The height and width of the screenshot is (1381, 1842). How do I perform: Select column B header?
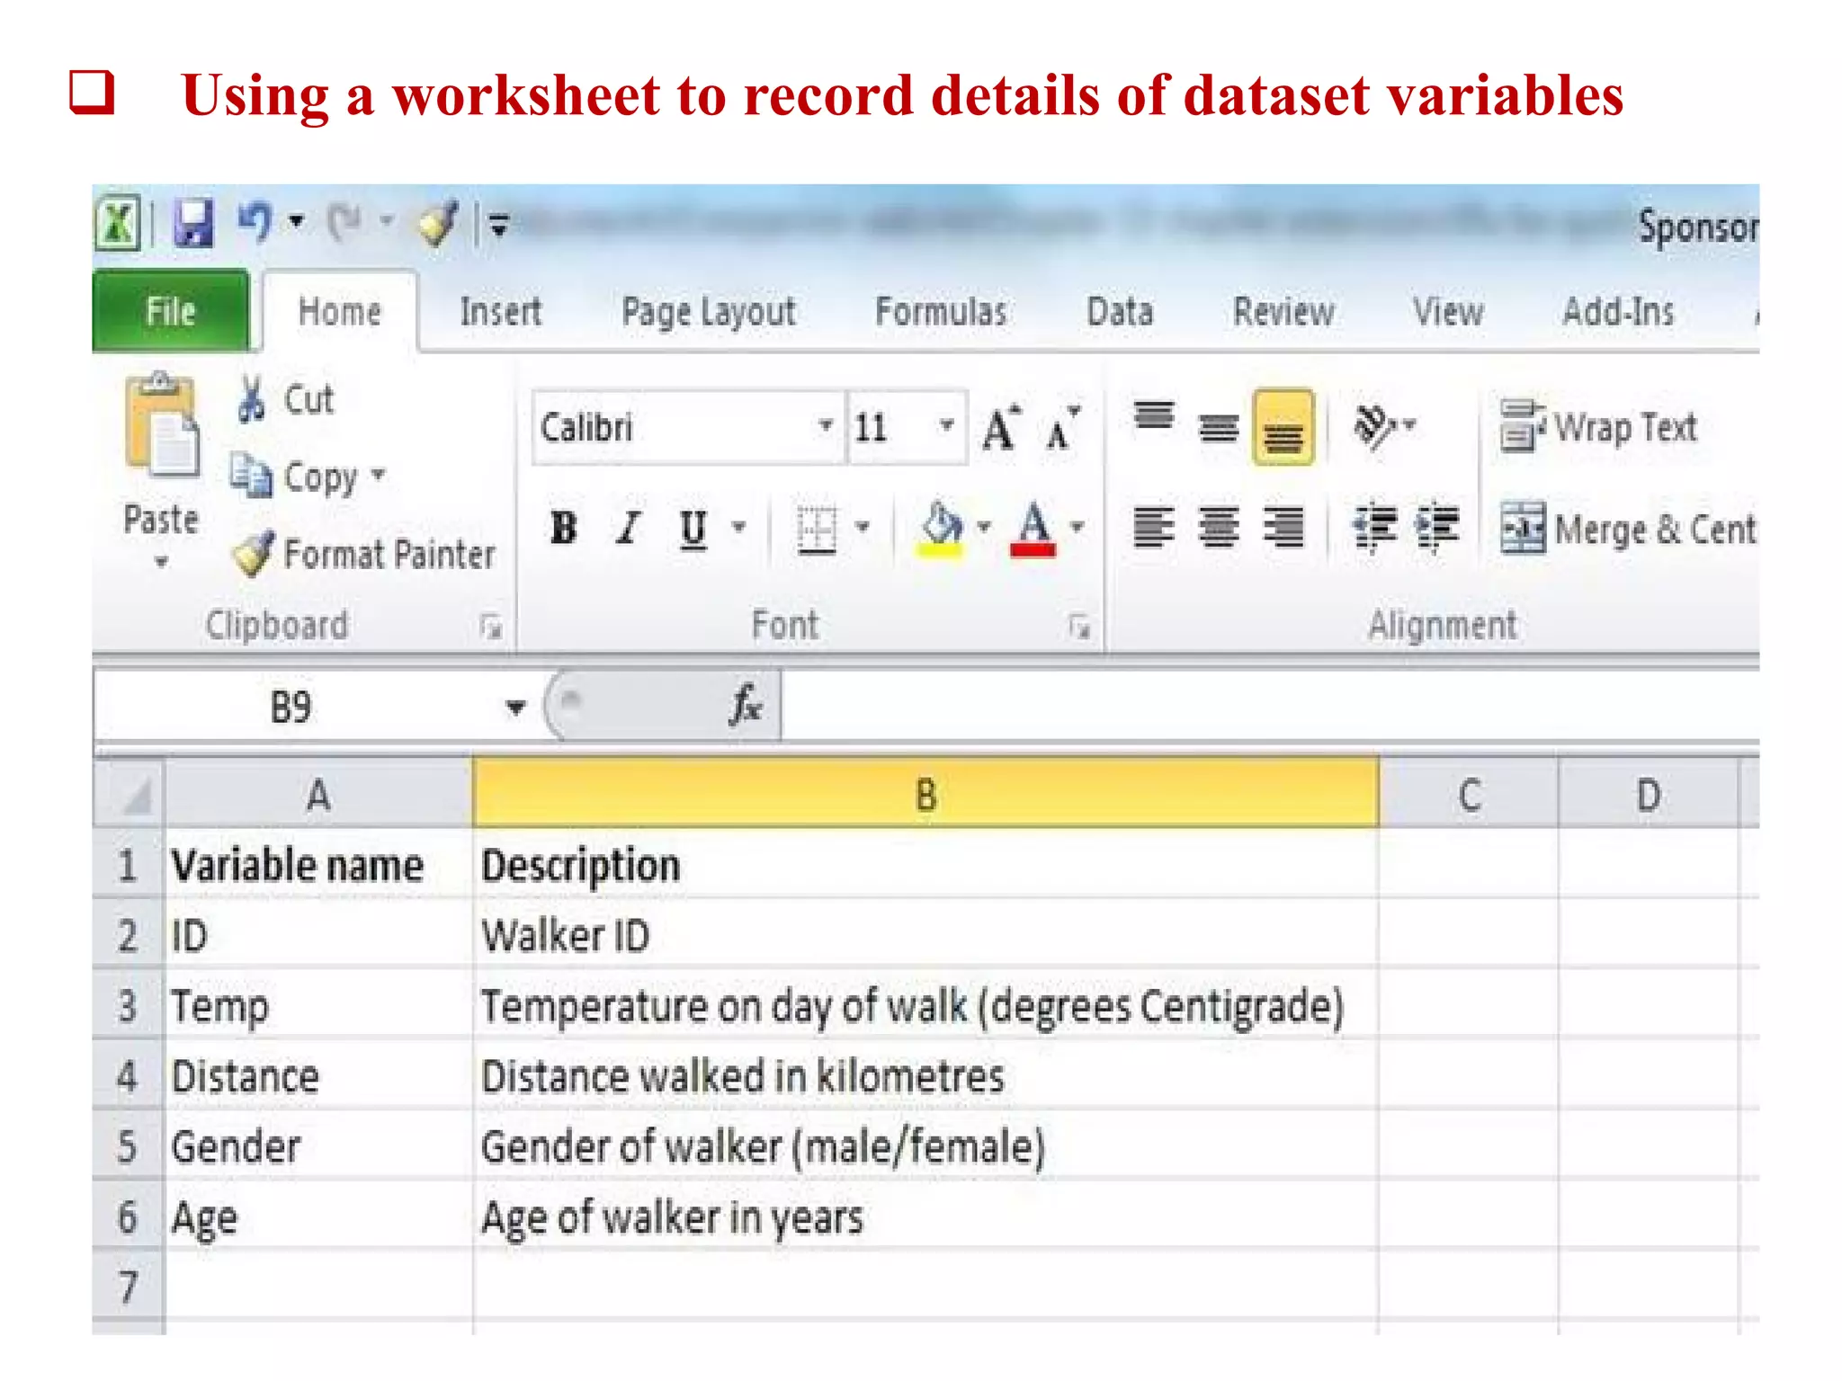click(926, 795)
